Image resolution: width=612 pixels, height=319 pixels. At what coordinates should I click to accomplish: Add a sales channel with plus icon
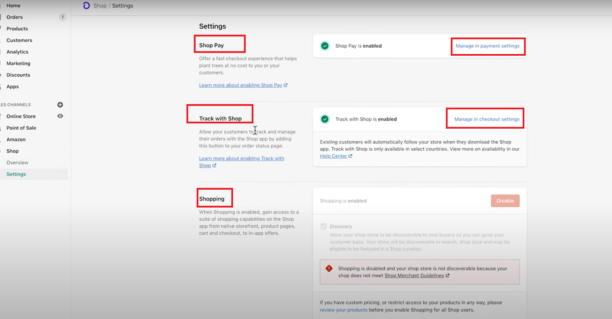(x=60, y=104)
